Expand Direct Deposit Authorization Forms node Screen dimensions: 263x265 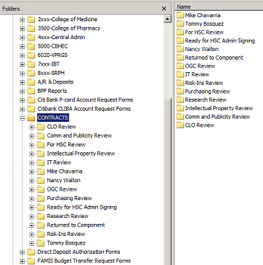pos(22,252)
